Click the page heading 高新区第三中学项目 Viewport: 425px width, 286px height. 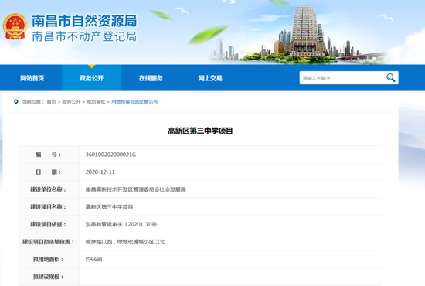pyautogui.click(x=200, y=131)
